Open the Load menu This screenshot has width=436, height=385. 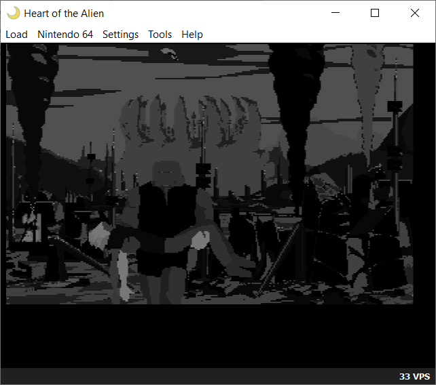click(x=16, y=35)
